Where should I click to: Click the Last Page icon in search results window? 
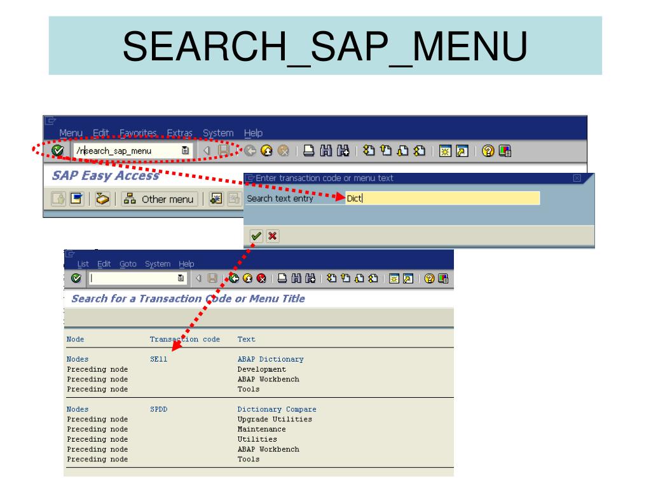pos(373,278)
